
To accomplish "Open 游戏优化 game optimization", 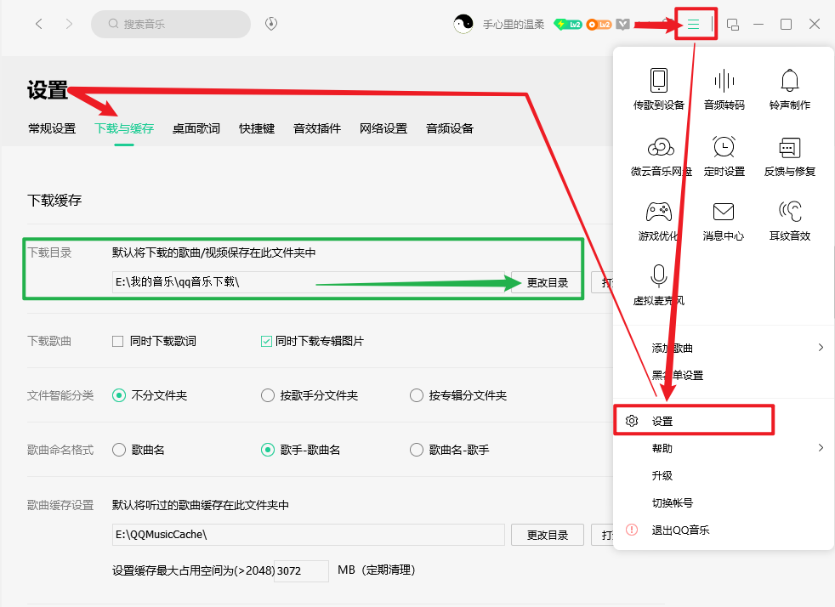I will tap(659, 222).
